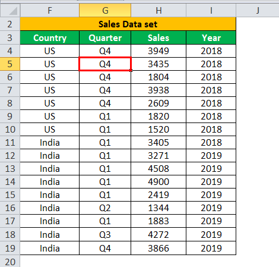279x267 pixels.
Task: Click India cell in row 11
Action: click(x=50, y=143)
